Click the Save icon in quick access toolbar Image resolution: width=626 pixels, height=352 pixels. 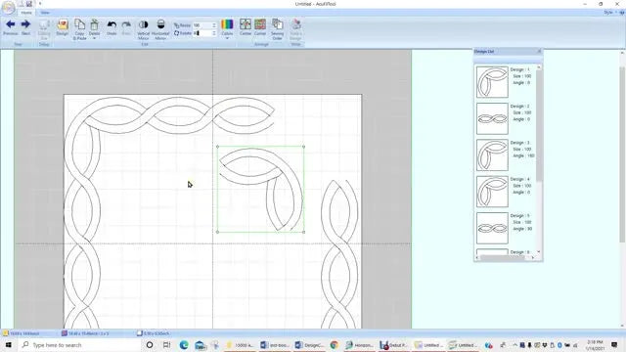coord(29,4)
